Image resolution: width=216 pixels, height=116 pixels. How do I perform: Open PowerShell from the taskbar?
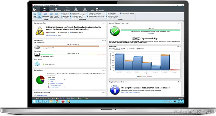[x=45, y=101]
